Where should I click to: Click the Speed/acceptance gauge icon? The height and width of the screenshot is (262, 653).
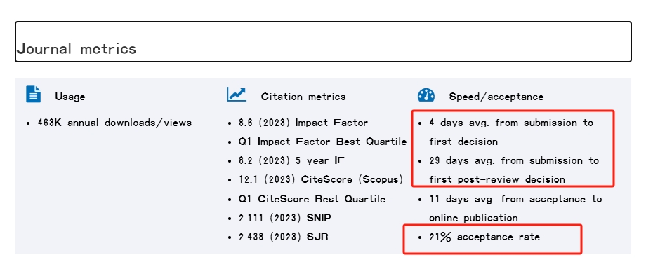pos(426,95)
